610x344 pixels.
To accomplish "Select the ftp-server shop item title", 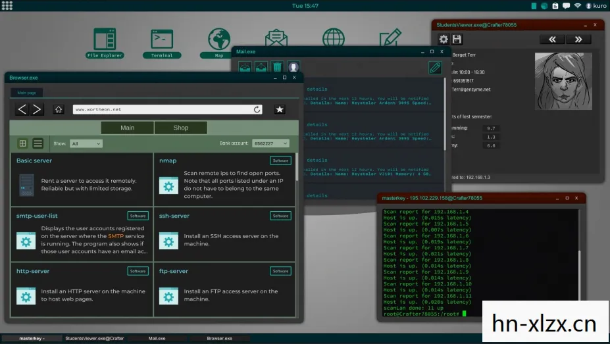I will pyautogui.click(x=173, y=271).
